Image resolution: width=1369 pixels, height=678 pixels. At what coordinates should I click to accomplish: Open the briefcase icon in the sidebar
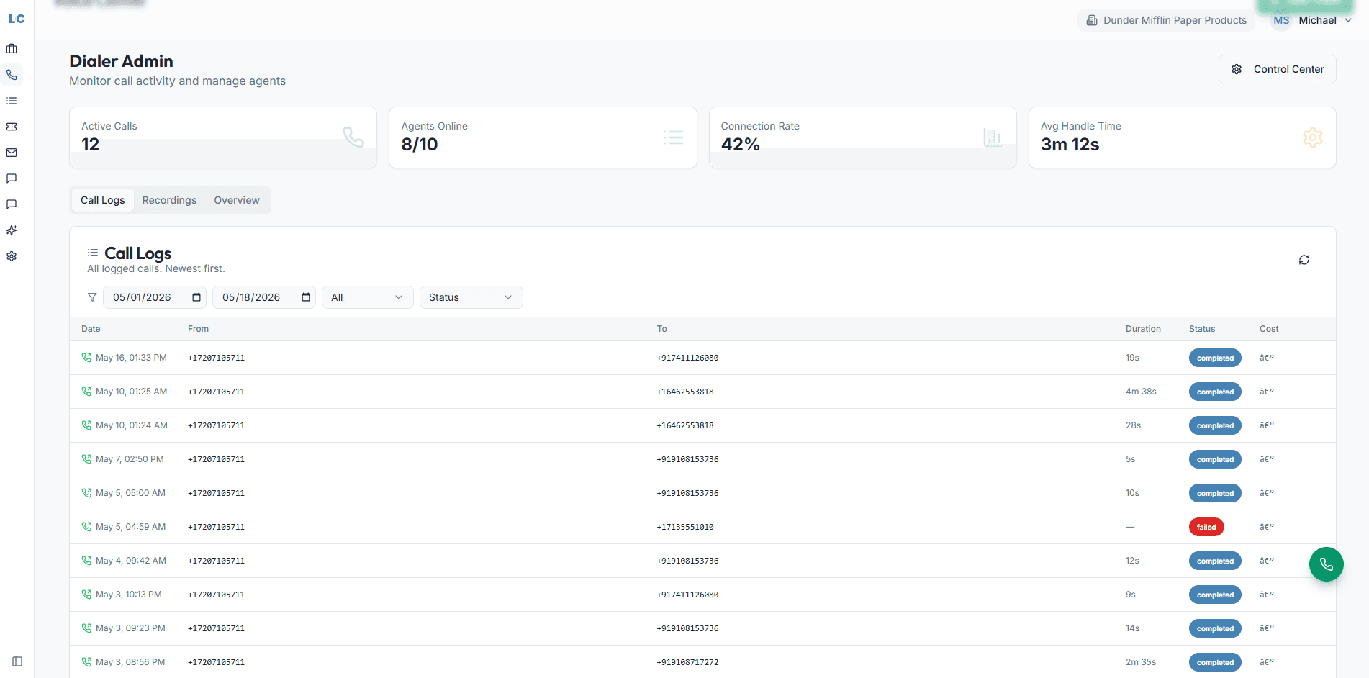(x=12, y=49)
